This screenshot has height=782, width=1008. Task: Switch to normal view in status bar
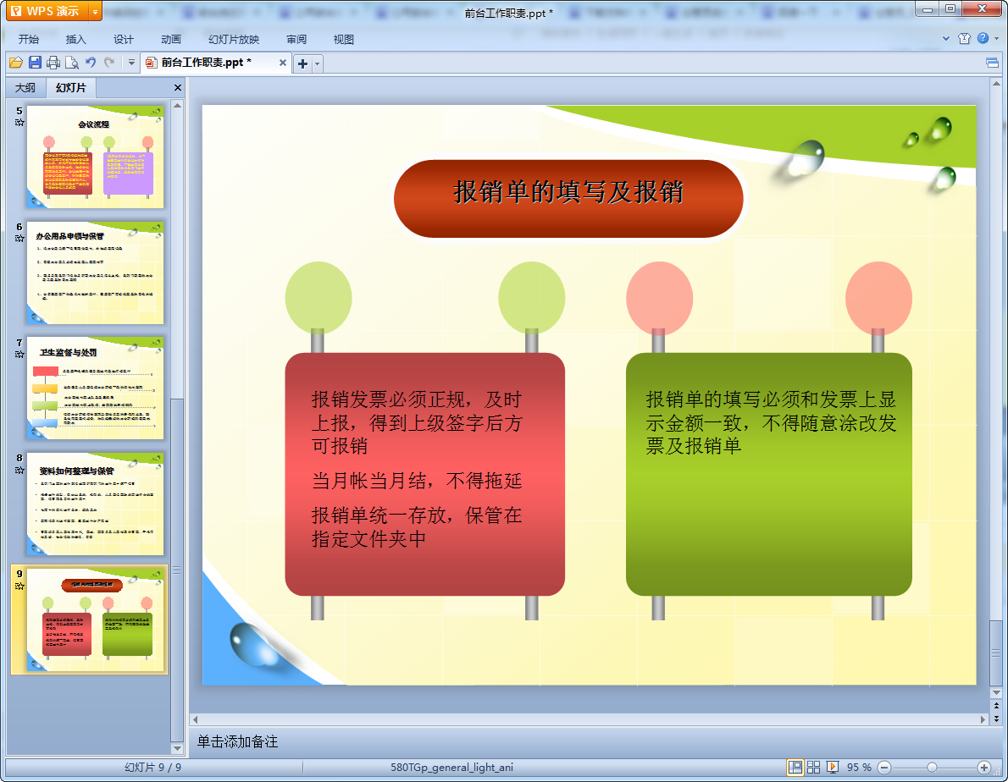point(795,768)
